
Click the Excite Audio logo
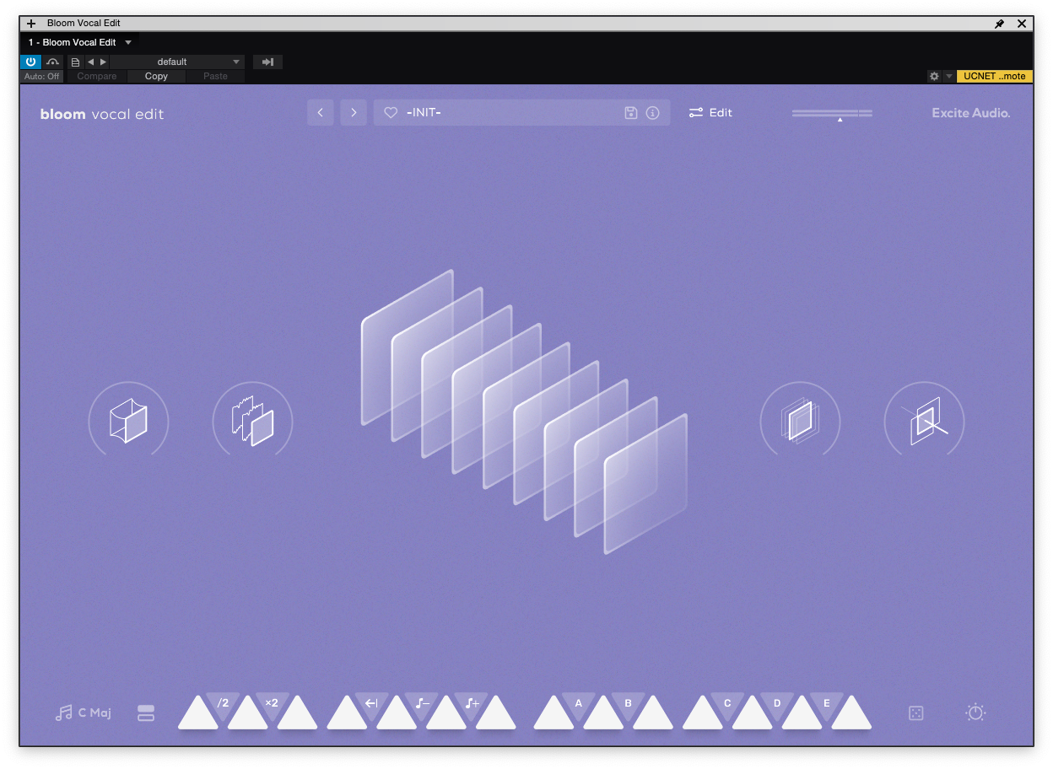pyautogui.click(x=970, y=113)
